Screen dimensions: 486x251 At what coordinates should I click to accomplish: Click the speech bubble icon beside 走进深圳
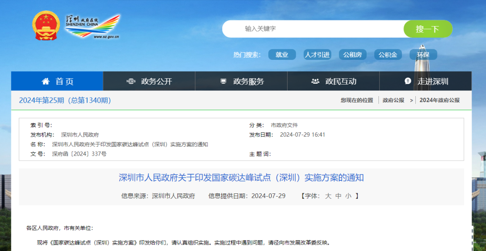pyautogui.click(x=408, y=81)
